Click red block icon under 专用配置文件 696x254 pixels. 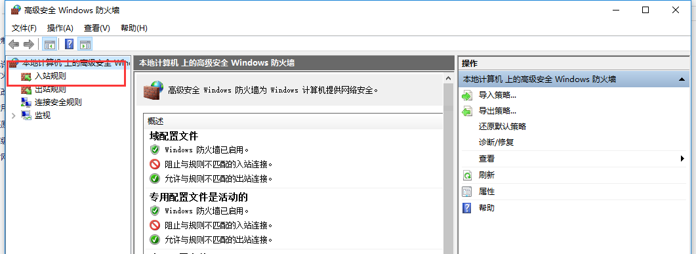click(154, 225)
